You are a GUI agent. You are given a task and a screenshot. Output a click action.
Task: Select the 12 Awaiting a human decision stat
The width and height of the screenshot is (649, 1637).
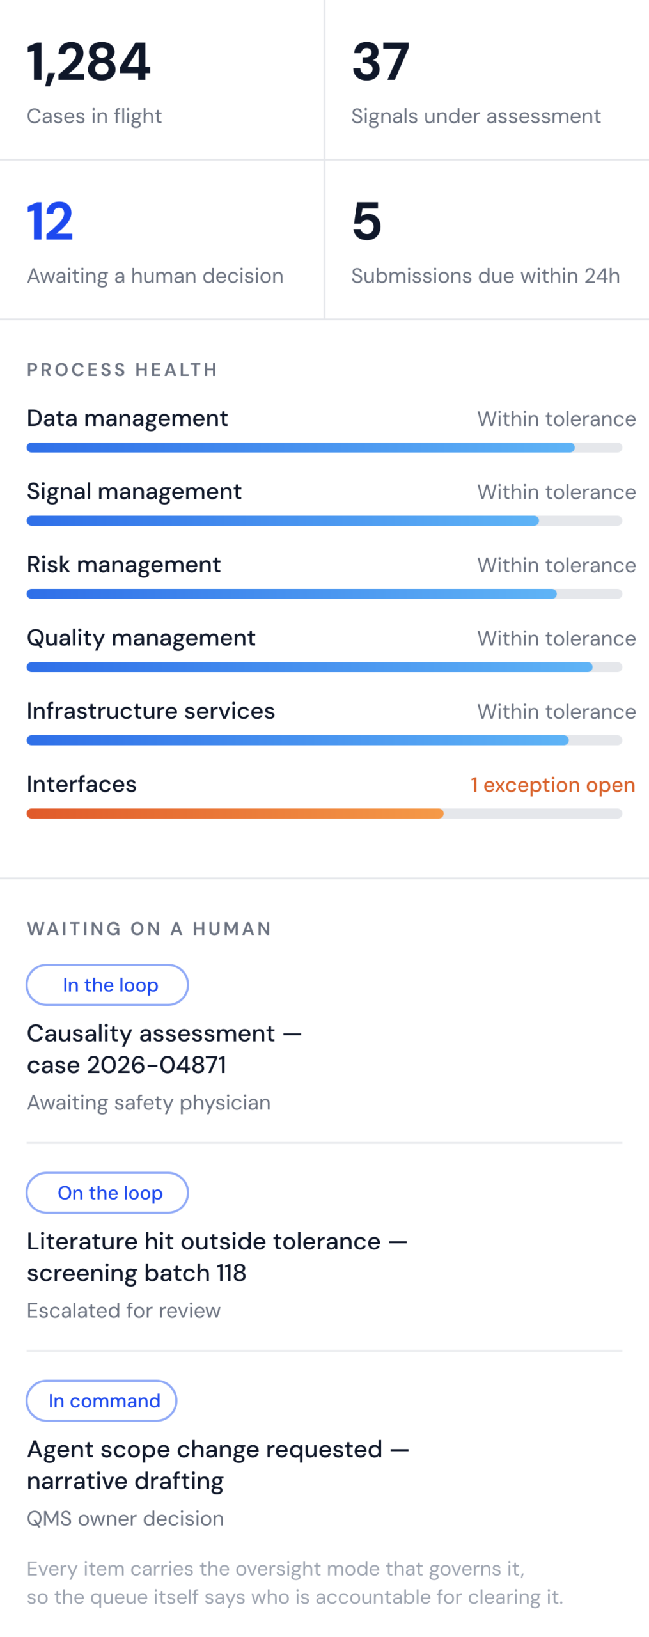162,239
